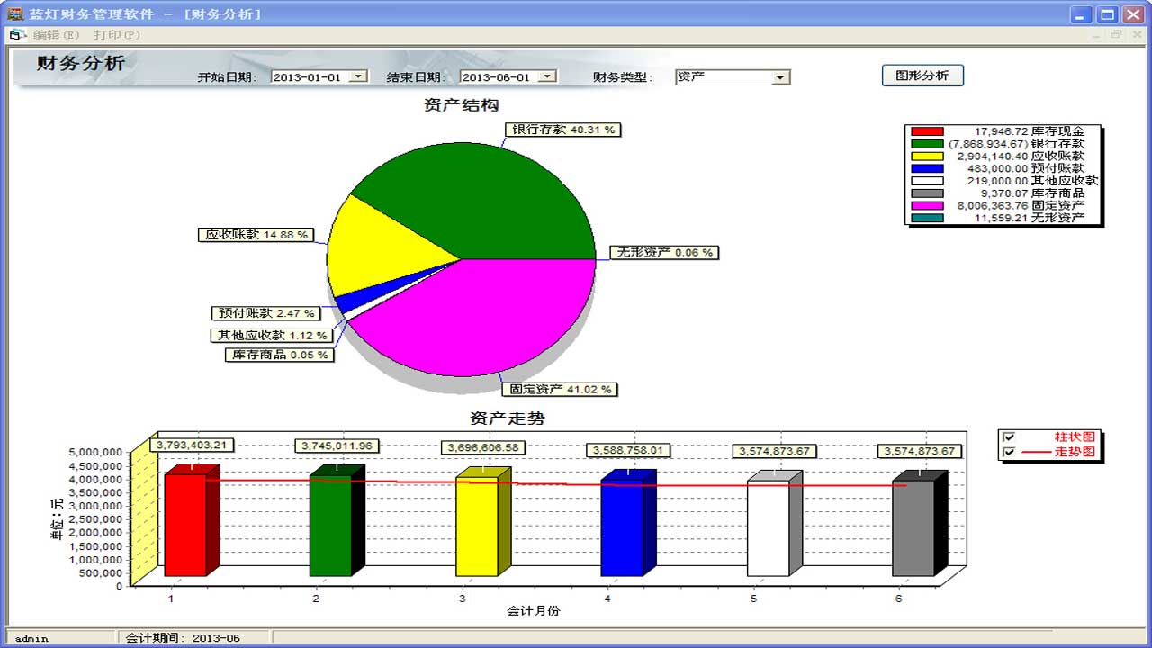This screenshot has height=648, width=1152.
Task: Open the 财务类型 combo box showing 资产
Action: click(x=778, y=76)
